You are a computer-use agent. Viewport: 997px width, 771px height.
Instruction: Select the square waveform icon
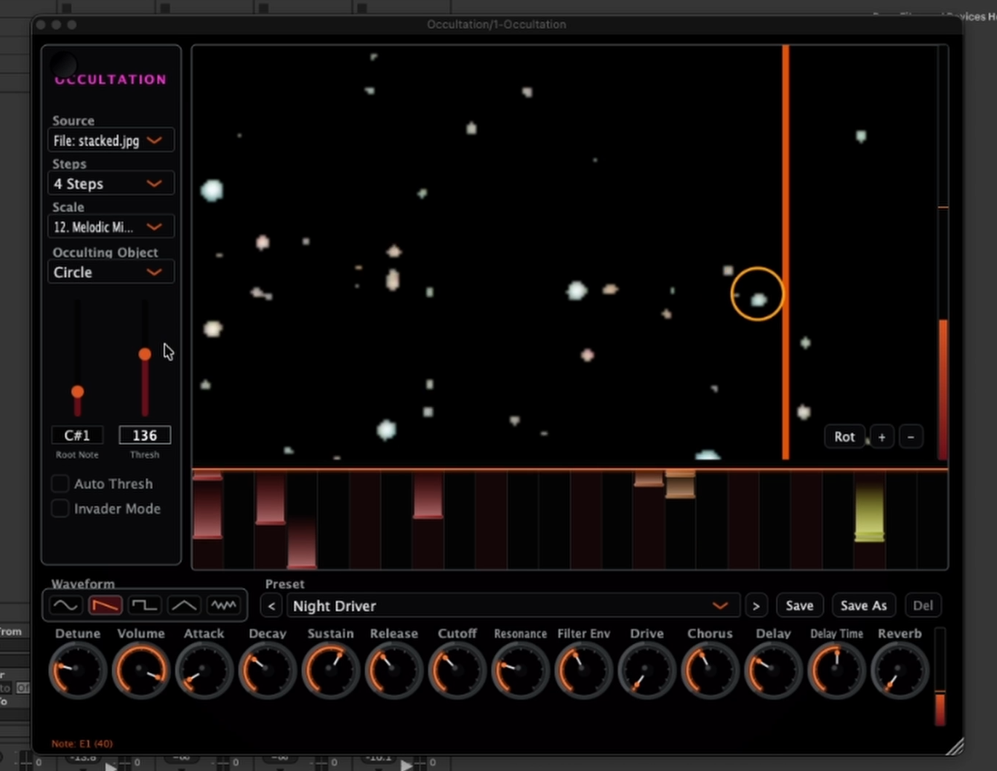[x=144, y=605]
